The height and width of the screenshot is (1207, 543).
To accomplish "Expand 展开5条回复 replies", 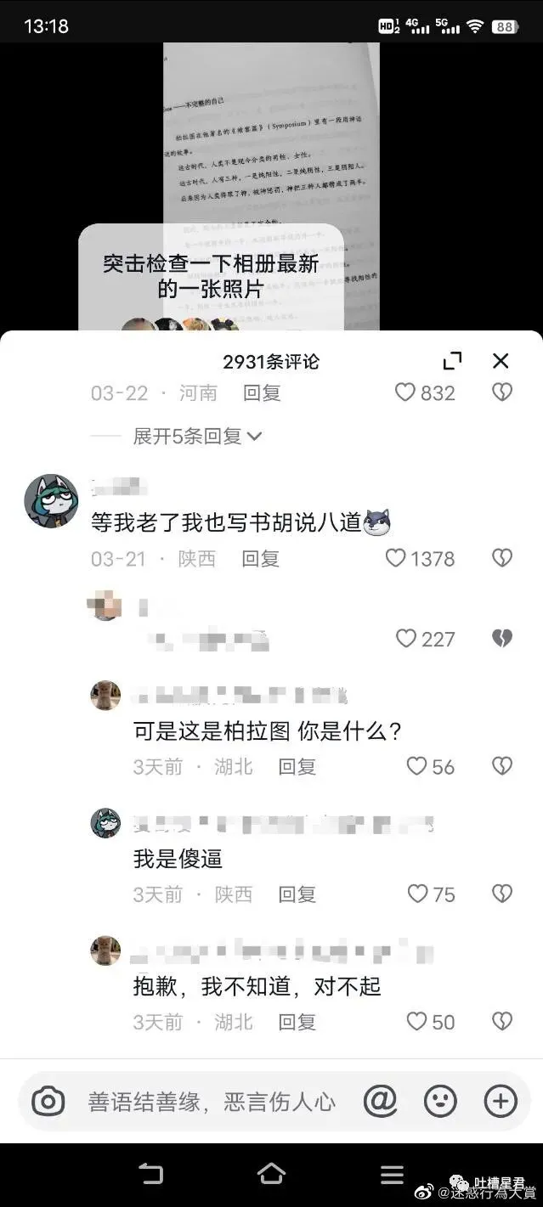I will pyautogui.click(x=197, y=436).
